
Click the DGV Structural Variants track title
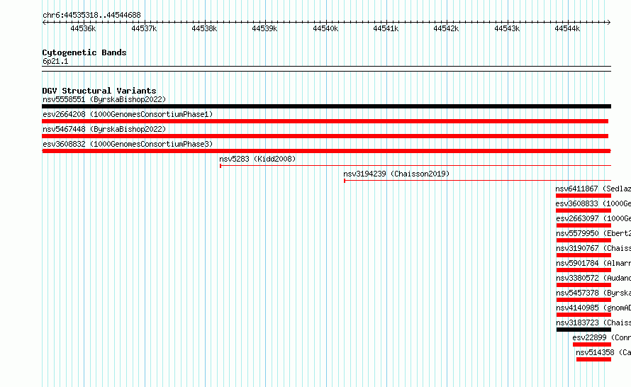tap(99, 91)
